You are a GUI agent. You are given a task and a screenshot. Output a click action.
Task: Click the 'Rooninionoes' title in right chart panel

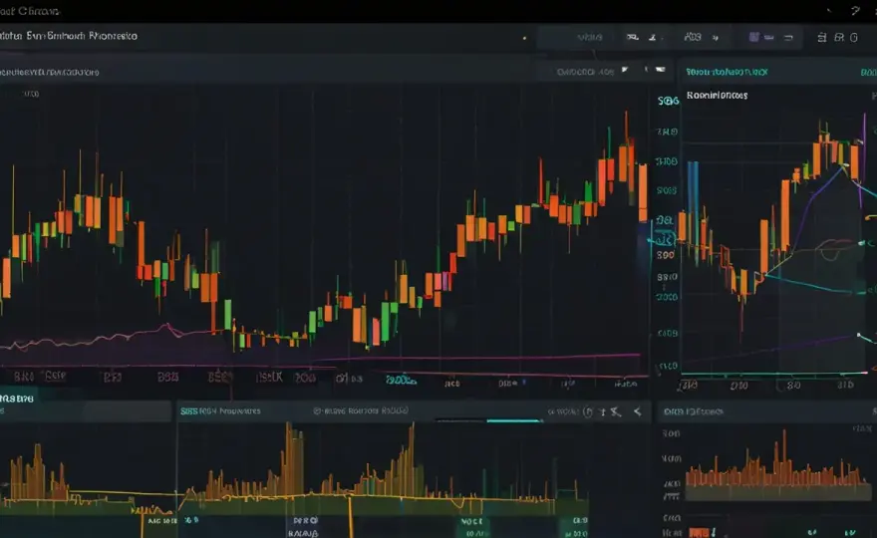[x=717, y=95]
